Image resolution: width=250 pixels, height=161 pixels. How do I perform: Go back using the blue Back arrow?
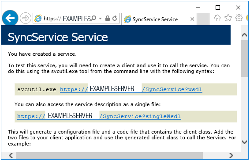pyautogui.click(x=10, y=18)
